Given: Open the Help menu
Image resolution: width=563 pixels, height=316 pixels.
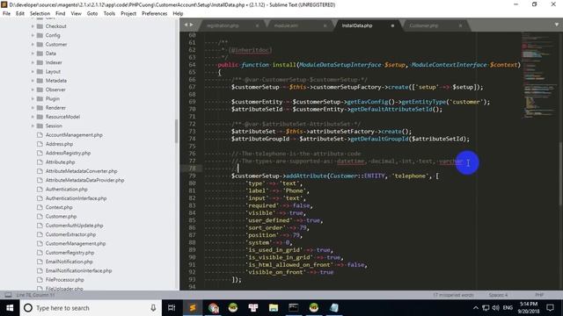Looking at the screenshot, I should click(x=178, y=13).
